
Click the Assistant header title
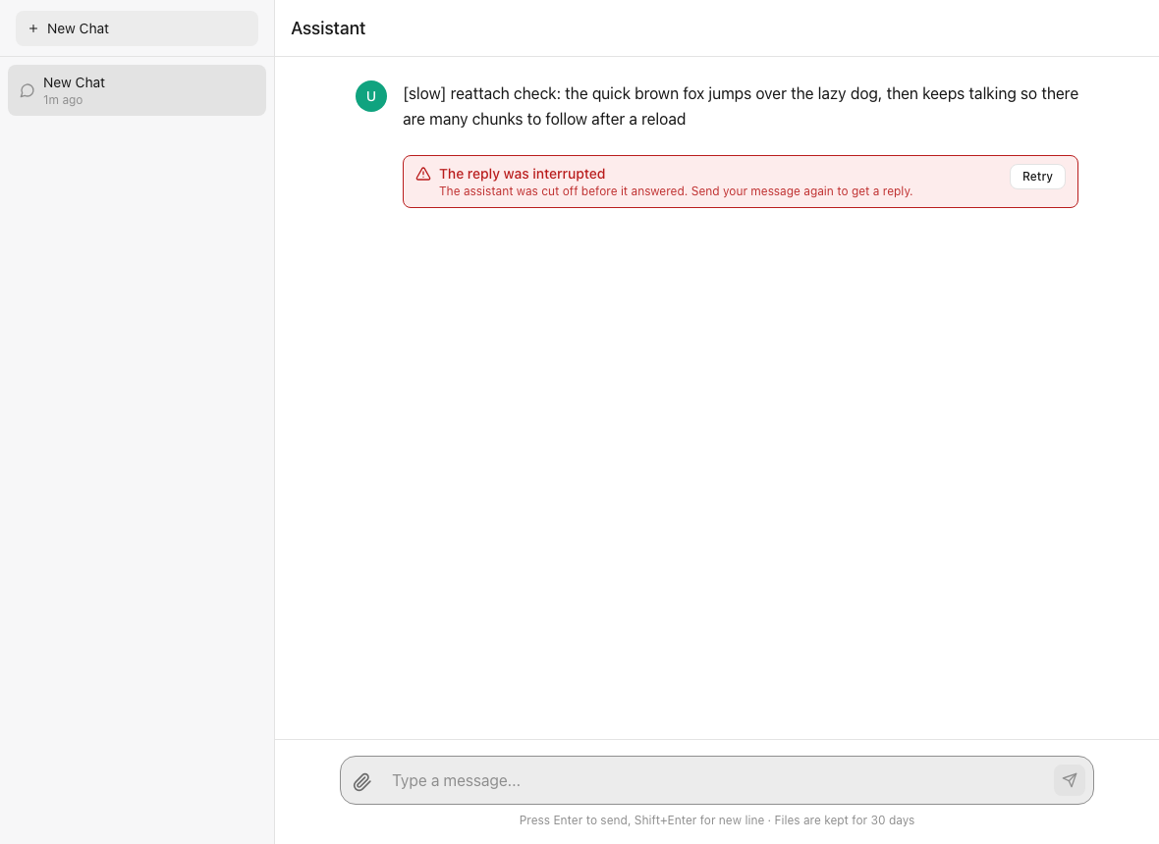coord(328,28)
